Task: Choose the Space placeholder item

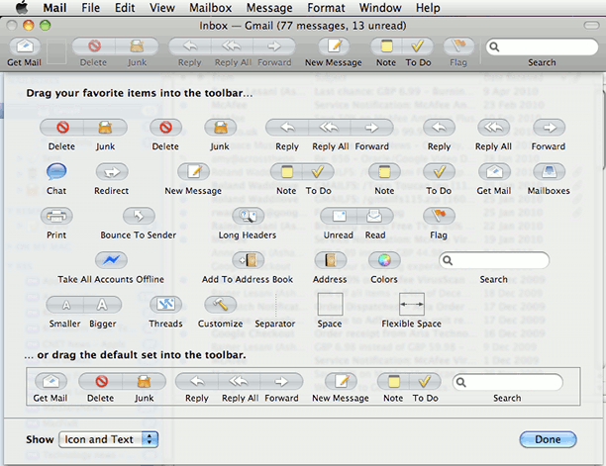Action: [x=330, y=305]
